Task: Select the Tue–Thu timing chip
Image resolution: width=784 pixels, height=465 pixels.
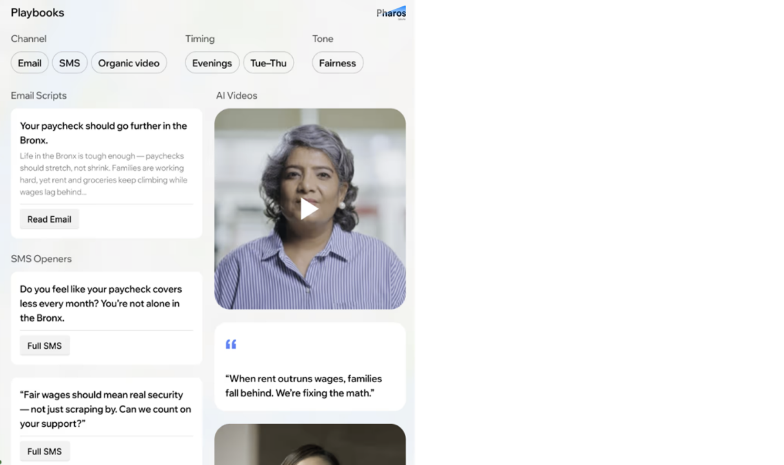Action: [268, 63]
